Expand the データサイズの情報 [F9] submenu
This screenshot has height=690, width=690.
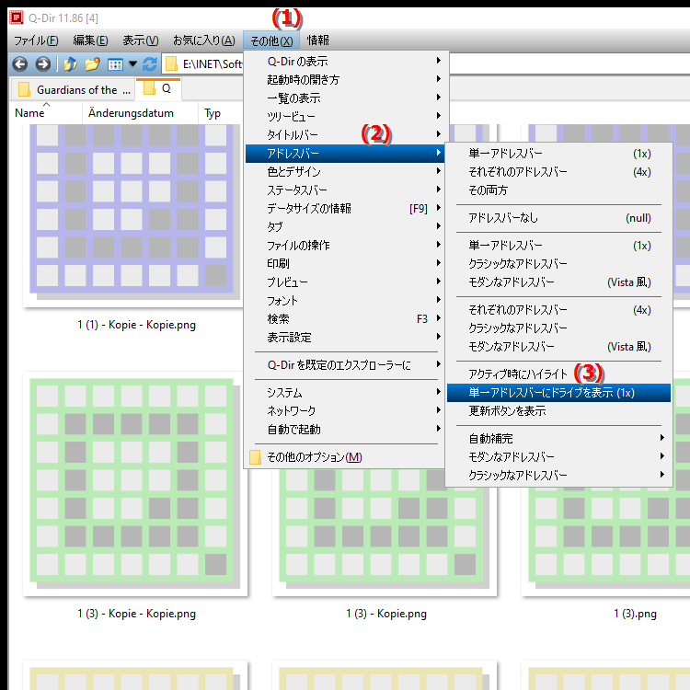click(345, 209)
